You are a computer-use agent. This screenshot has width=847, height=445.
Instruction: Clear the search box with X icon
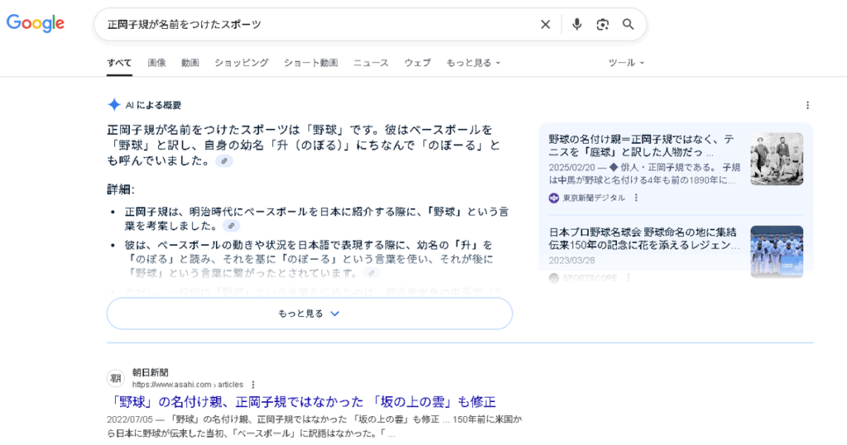tap(545, 25)
